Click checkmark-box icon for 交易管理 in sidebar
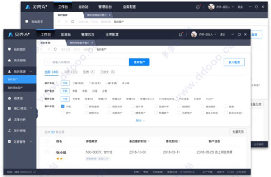Viewport: 271px width, 177px height. click(x=9, y=142)
